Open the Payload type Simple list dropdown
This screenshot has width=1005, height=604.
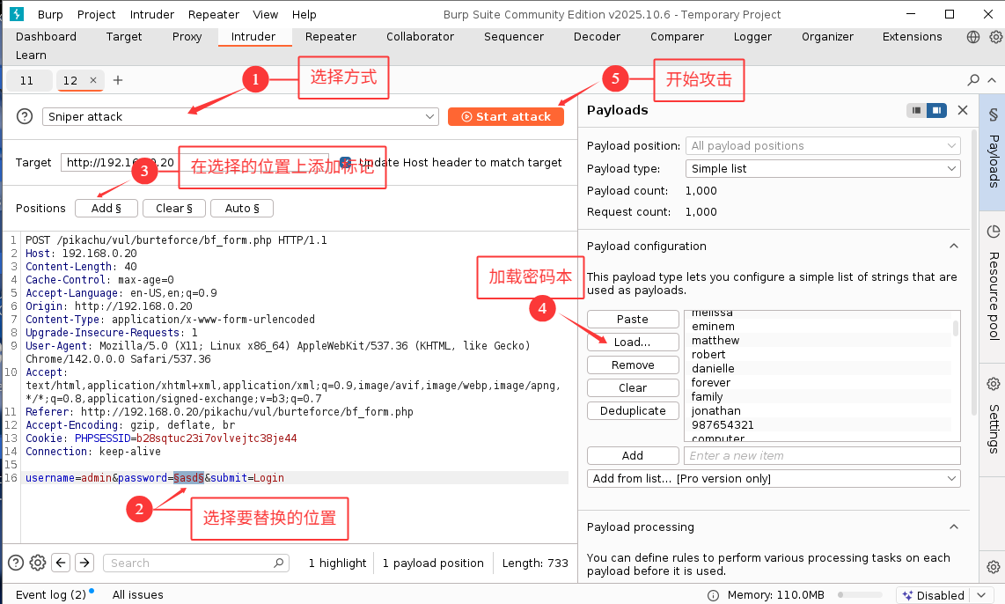pyautogui.click(x=823, y=169)
